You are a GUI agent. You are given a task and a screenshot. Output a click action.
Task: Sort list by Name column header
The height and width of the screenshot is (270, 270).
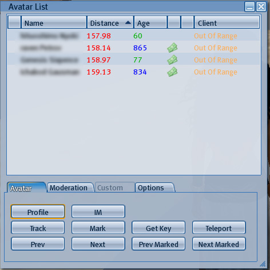click(x=54, y=22)
